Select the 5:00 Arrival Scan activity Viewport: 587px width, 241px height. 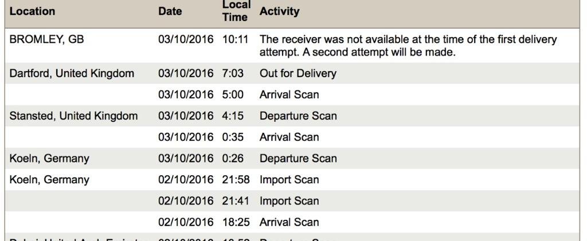point(289,94)
